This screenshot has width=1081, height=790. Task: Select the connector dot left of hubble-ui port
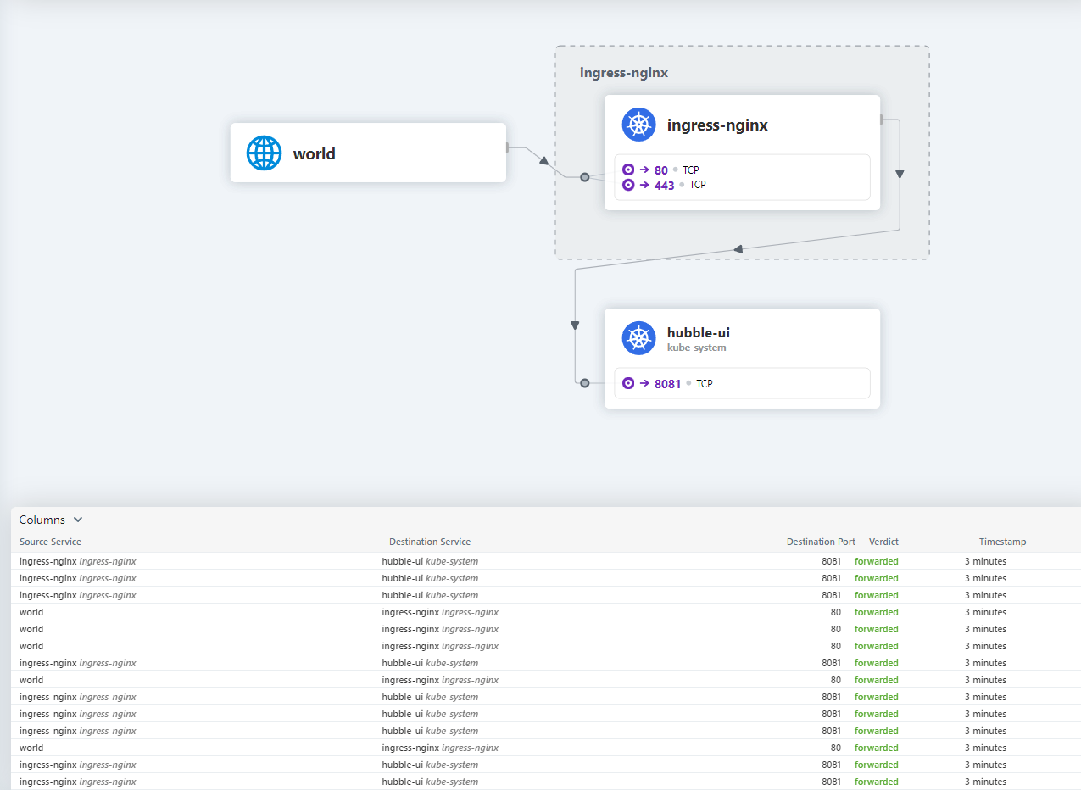(x=585, y=383)
